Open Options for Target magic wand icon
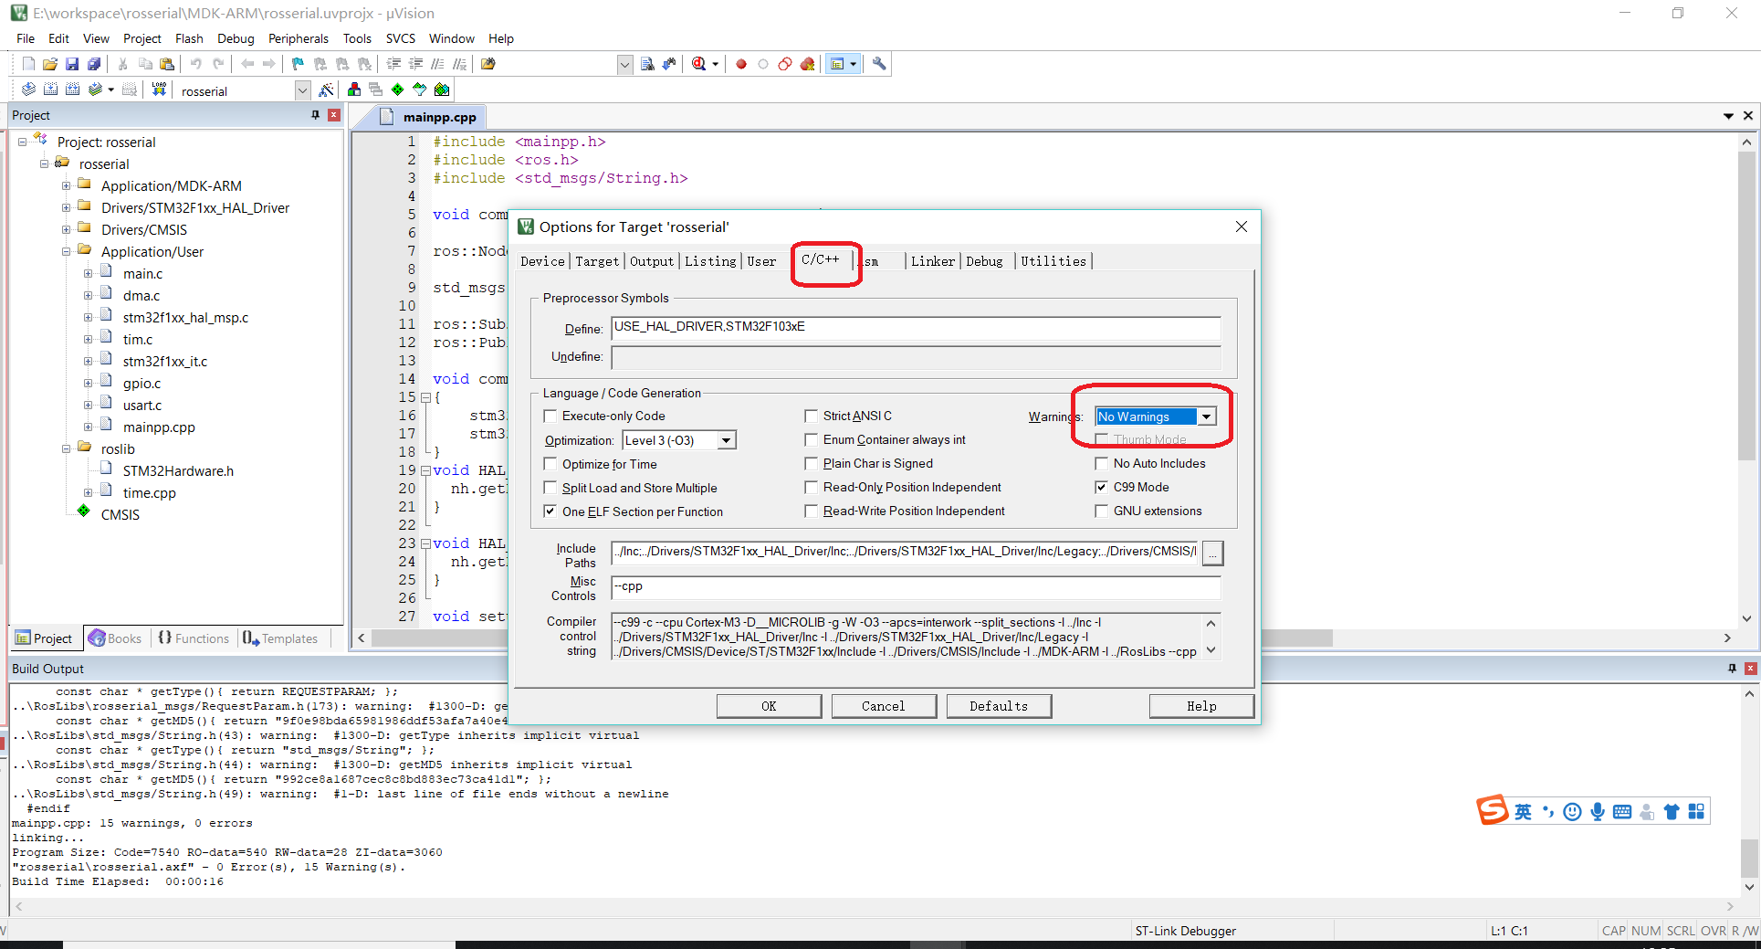Viewport: 1761px width, 949px height. coord(326,90)
